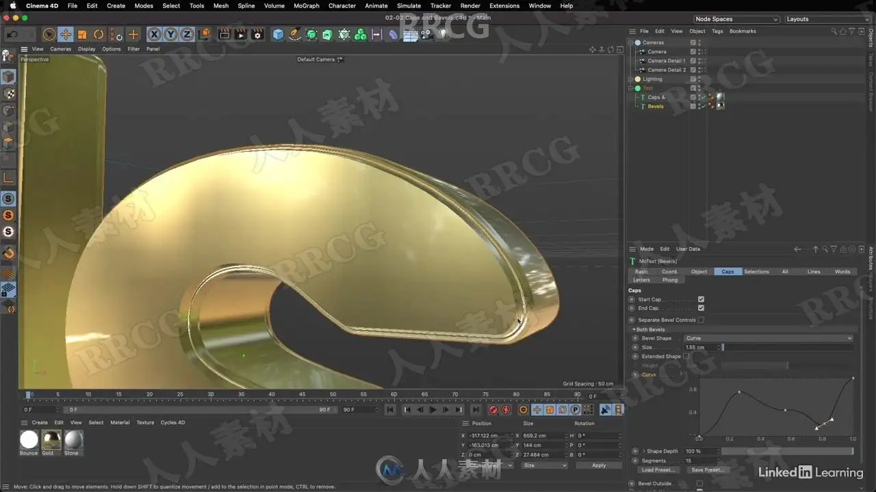Select the Scale tool
Image resolution: width=876 pixels, height=492 pixels.
(82, 34)
